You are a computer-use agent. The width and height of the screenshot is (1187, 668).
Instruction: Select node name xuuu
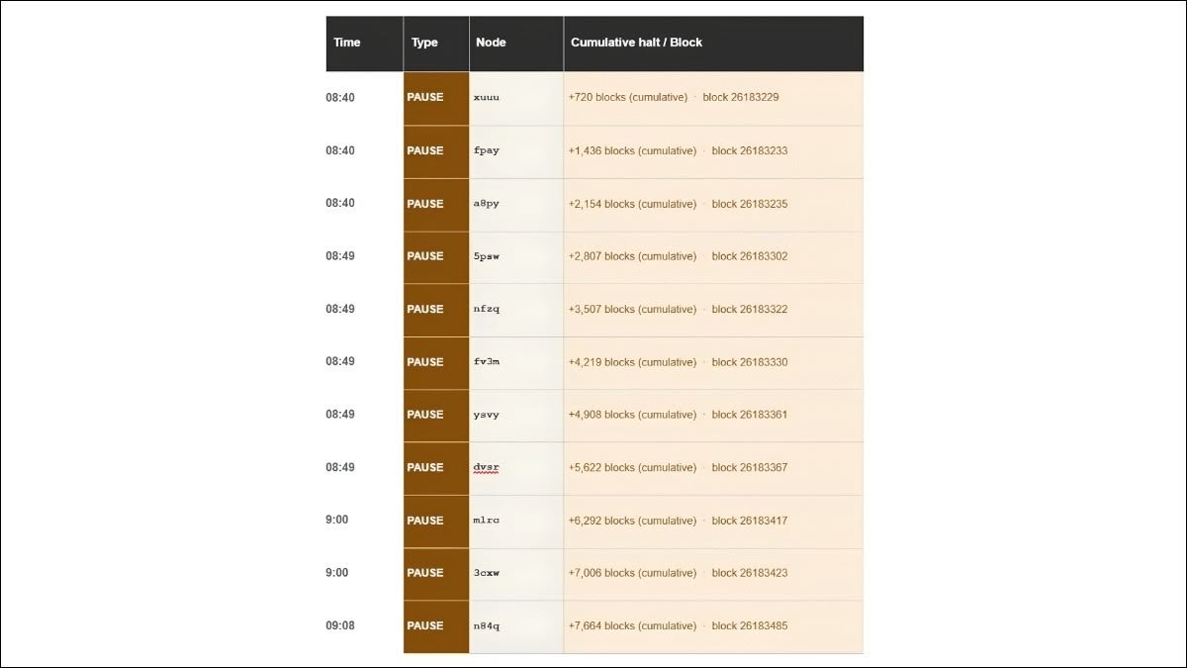(487, 98)
